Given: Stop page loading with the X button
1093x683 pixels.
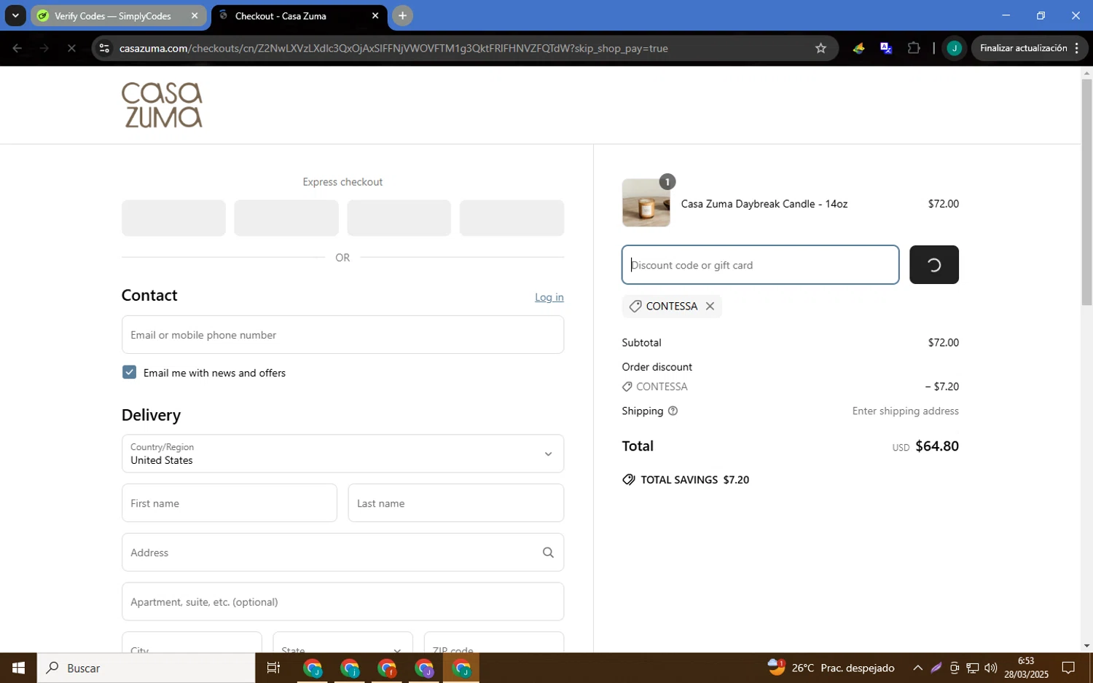Looking at the screenshot, I should (71, 48).
